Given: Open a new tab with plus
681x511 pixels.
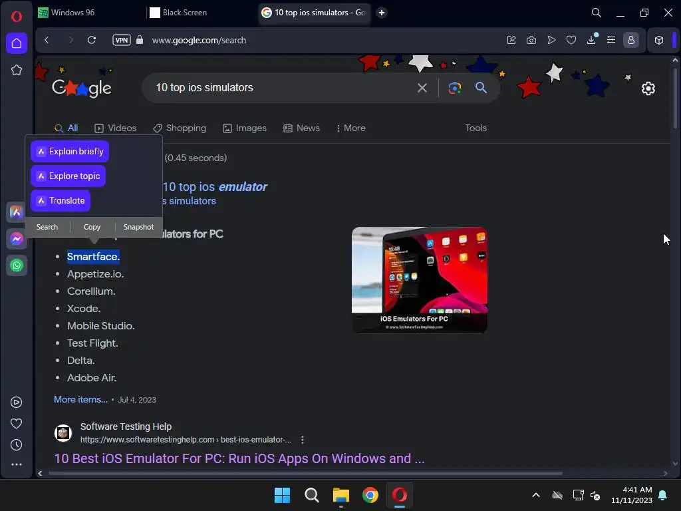Looking at the screenshot, I should click(381, 13).
